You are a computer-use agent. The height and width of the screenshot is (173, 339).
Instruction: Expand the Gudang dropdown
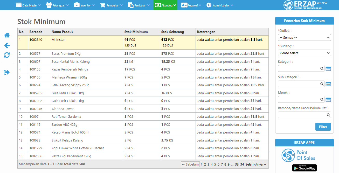(x=304, y=53)
